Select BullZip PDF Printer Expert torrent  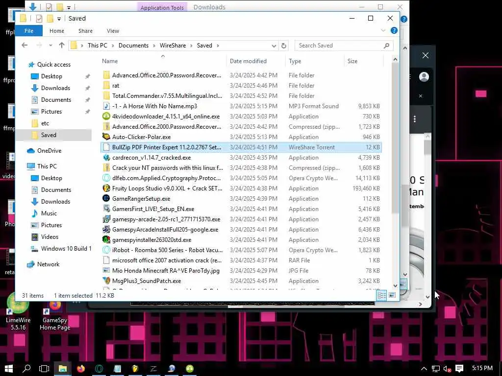tap(241, 147)
